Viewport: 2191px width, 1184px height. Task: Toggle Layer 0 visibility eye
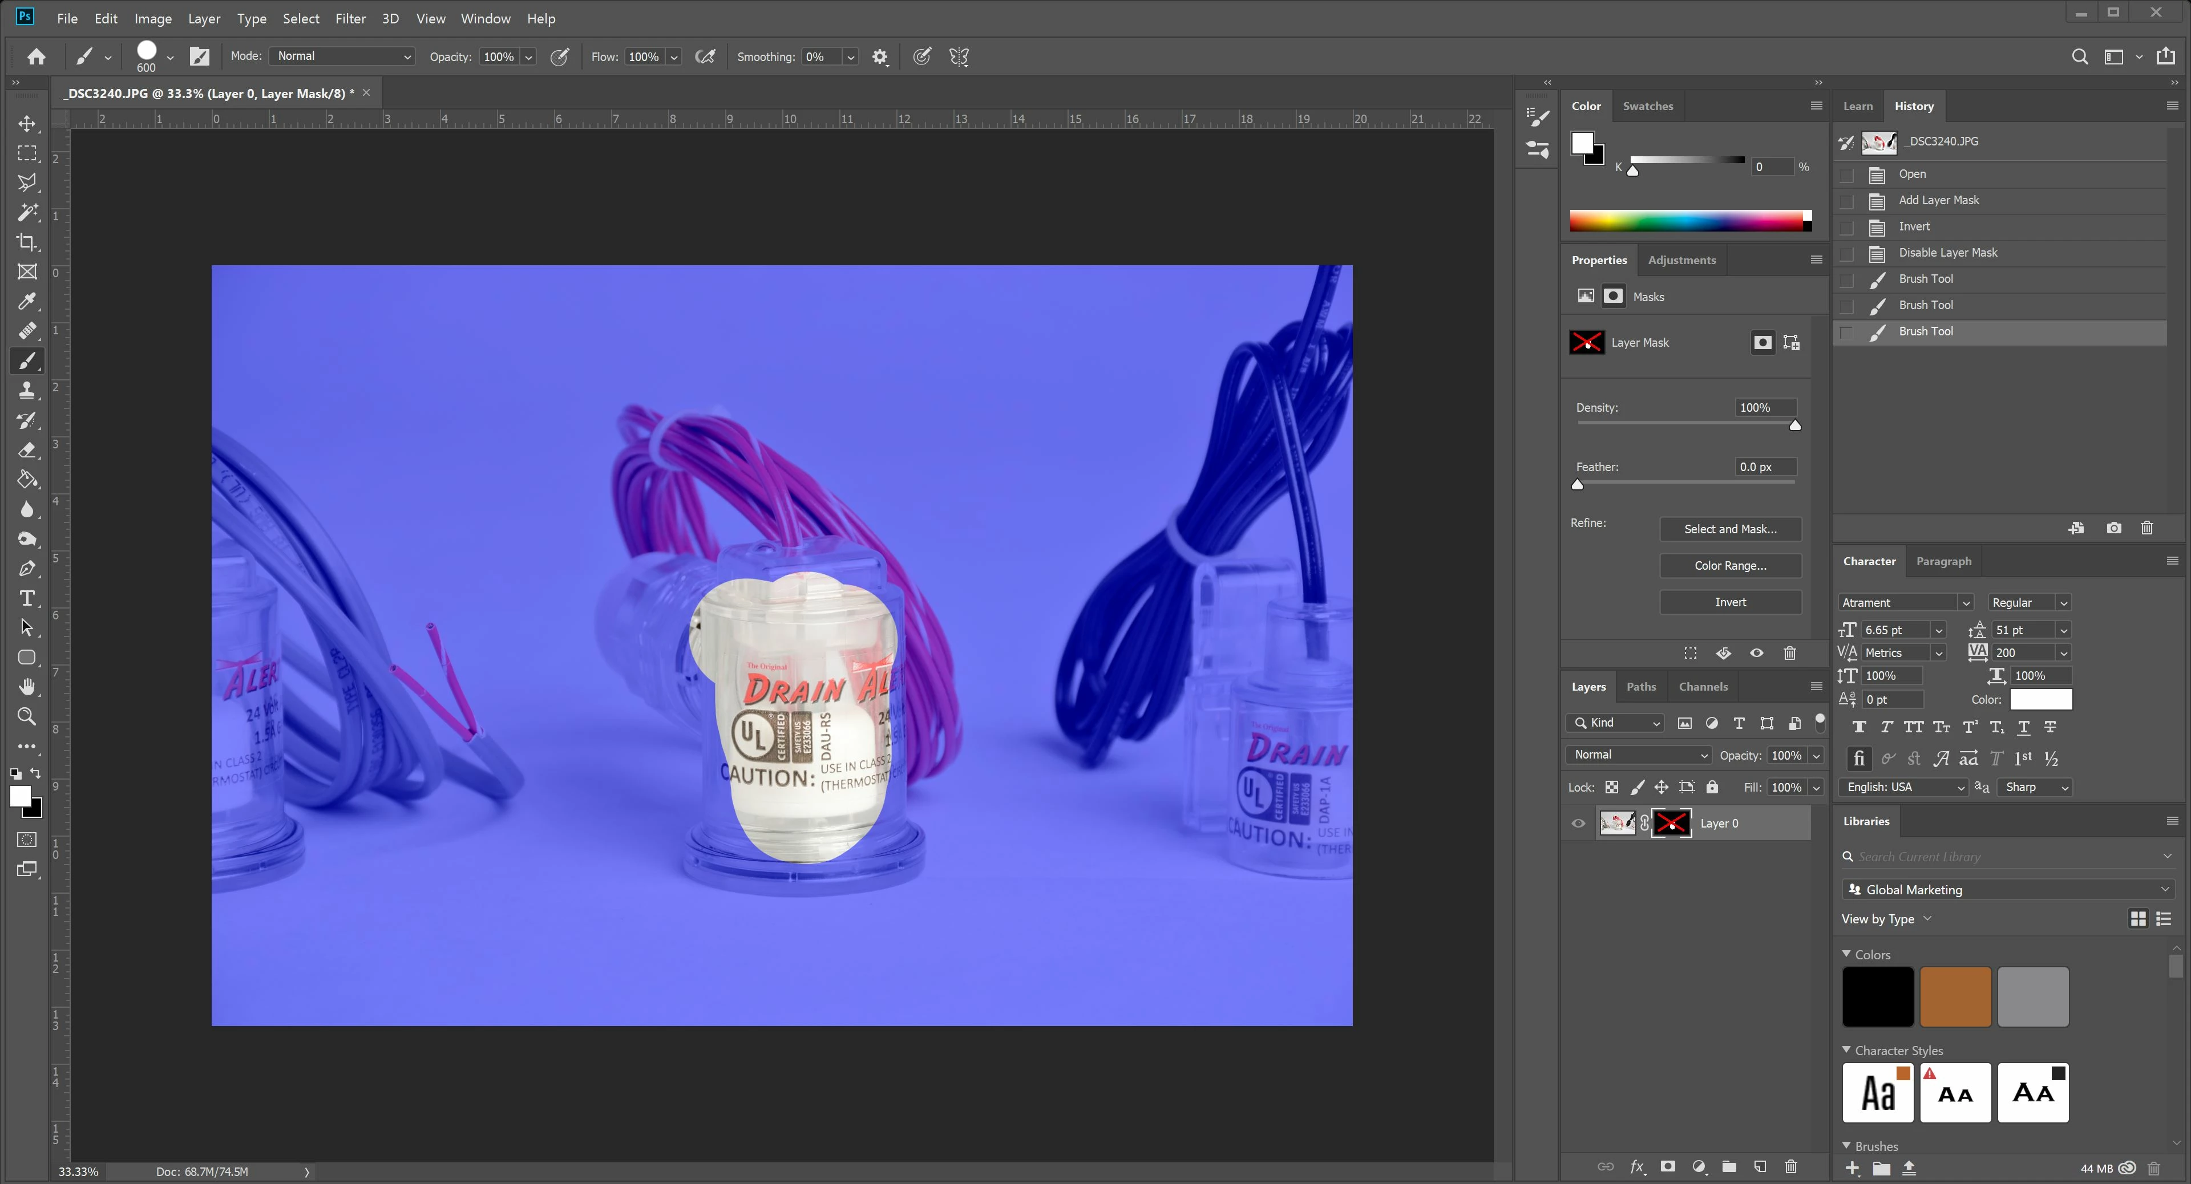(x=1579, y=823)
